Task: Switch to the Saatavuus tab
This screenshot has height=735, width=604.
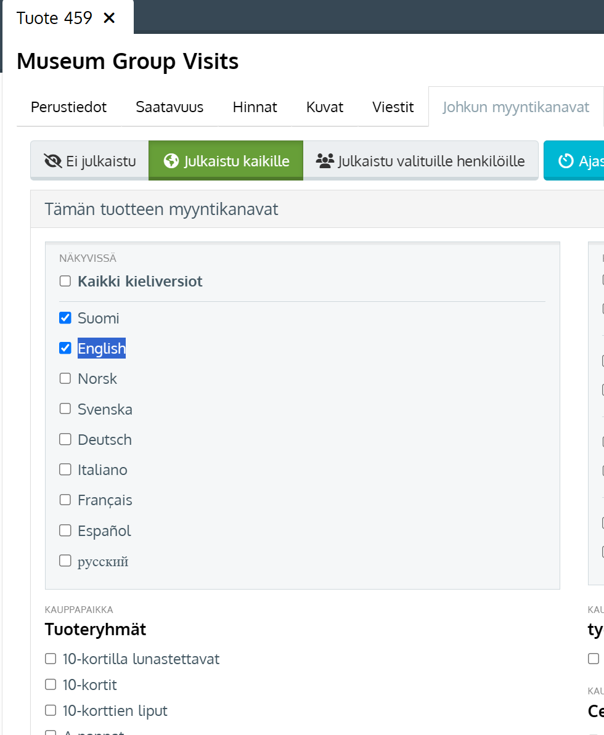Action: point(169,107)
